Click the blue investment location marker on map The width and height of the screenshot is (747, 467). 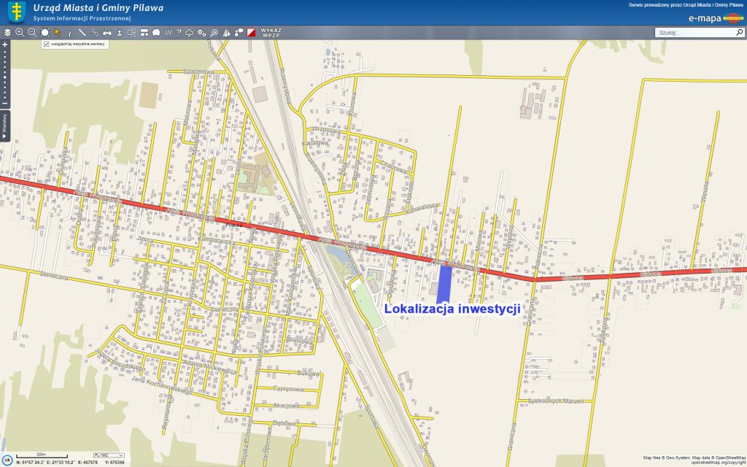443,283
